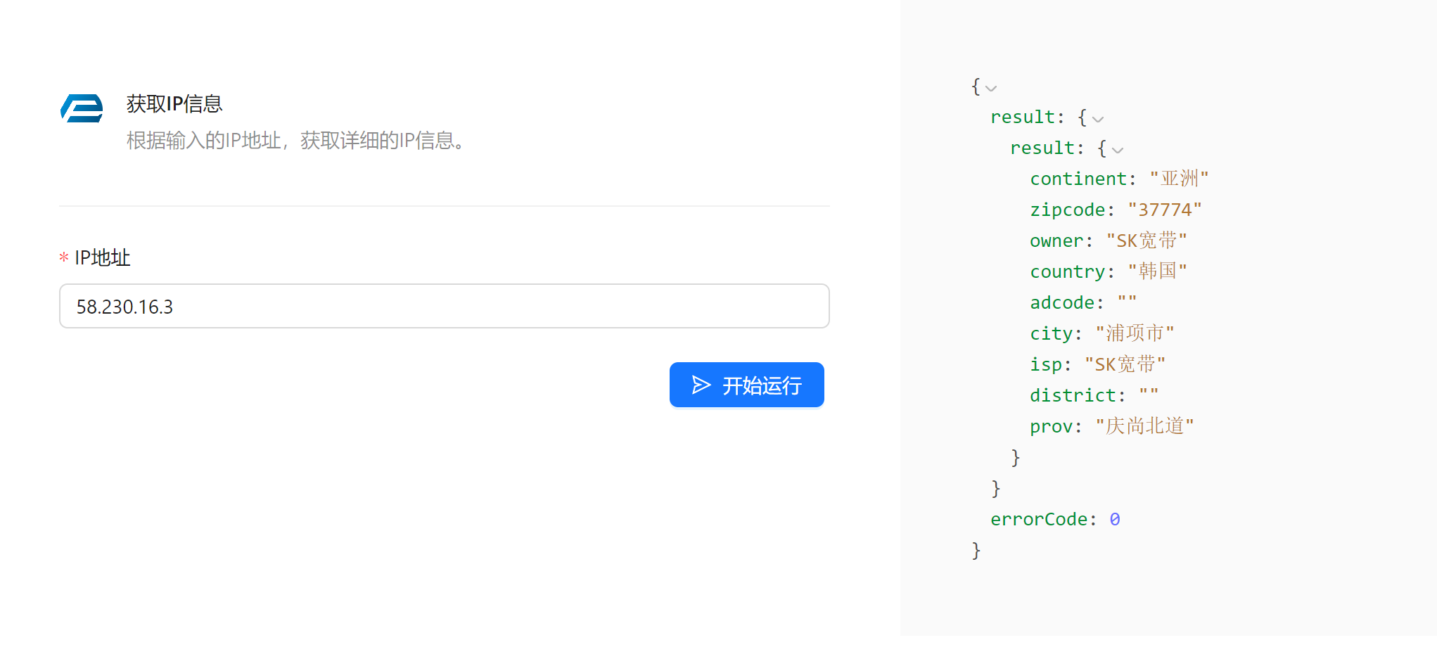Collapse the outer result object chevron

1098,119
